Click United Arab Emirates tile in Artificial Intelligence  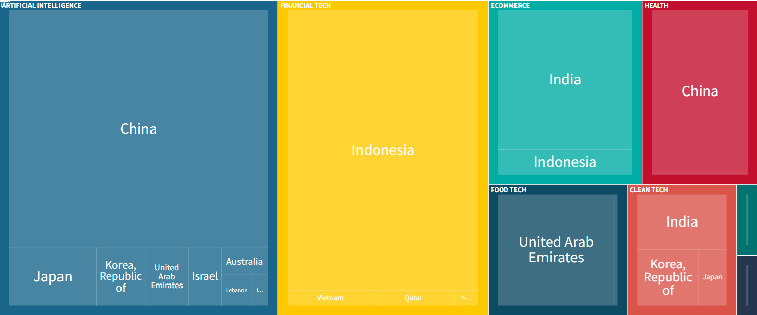point(167,277)
